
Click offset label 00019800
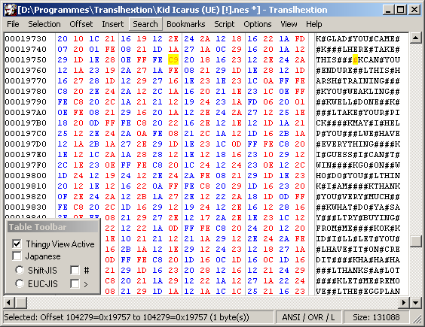[x=26, y=176]
